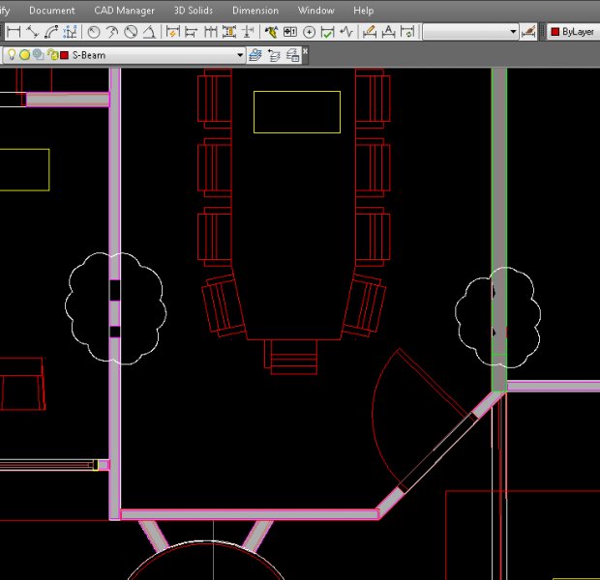Screen dimensions: 600x580
Task: Open the CAD Manager menu
Action: point(125,11)
